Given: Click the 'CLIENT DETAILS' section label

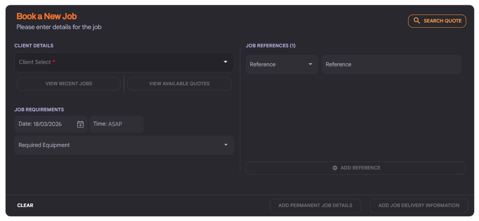Looking at the screenshot, I should point(34,46).
